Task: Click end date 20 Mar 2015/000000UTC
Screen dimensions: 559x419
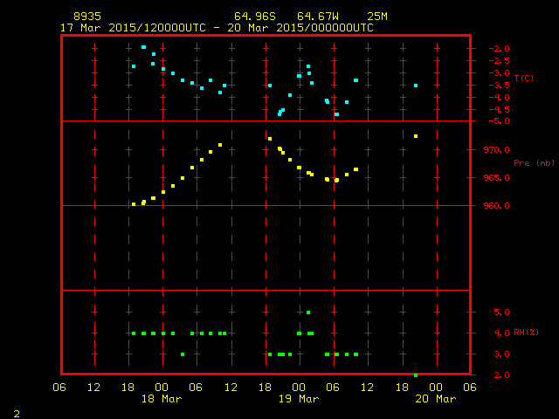Action: (300, 28)
